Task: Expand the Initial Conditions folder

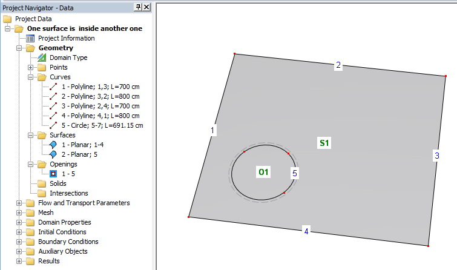Action: point(19,232)
